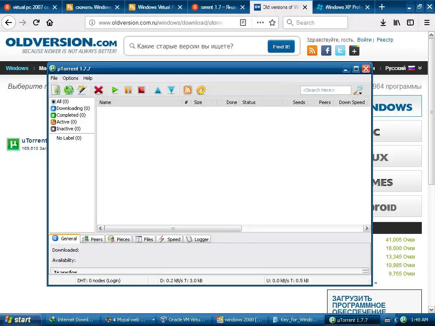The height and width of the screenshot is (326, 435).
Task: Open the browser Library icon
Action: click(397, 22)
